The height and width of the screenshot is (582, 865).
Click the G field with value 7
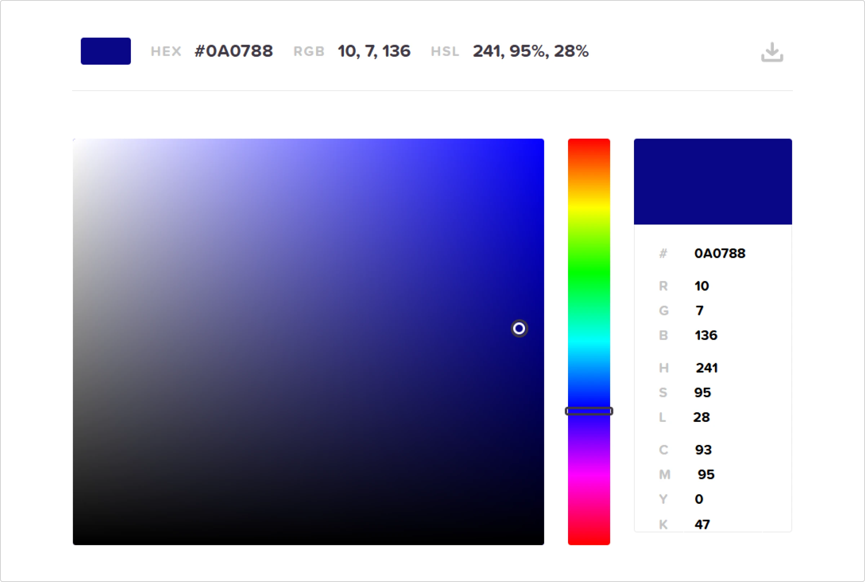[700, 310]
